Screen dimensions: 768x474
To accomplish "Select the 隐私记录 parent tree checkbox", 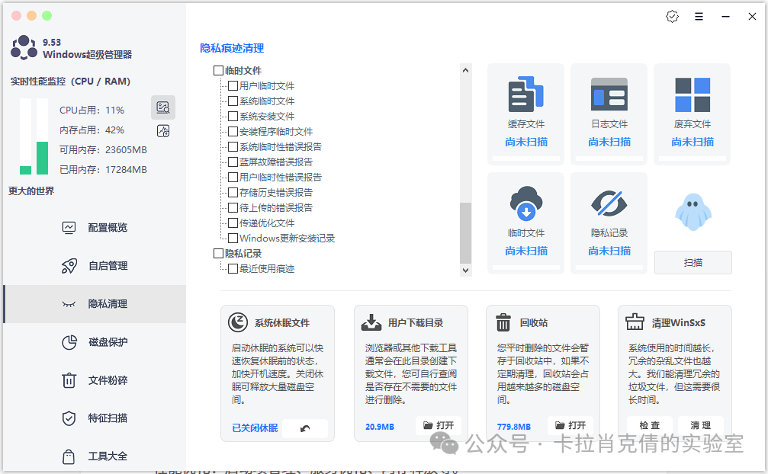I will (219, 254).
